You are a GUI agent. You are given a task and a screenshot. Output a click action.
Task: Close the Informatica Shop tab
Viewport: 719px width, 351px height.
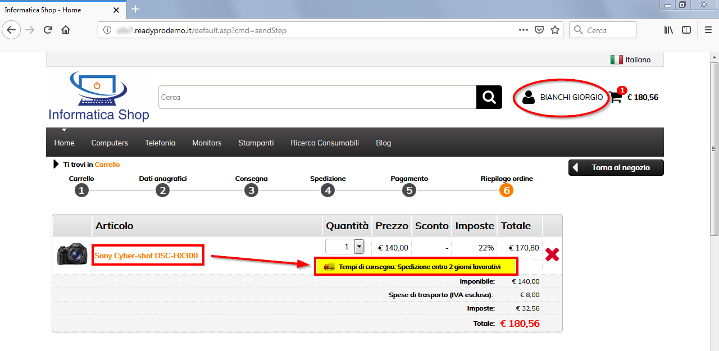116,10
